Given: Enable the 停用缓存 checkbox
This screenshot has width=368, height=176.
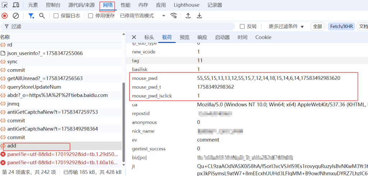Looking at the screenshot, I should (91, 16).
